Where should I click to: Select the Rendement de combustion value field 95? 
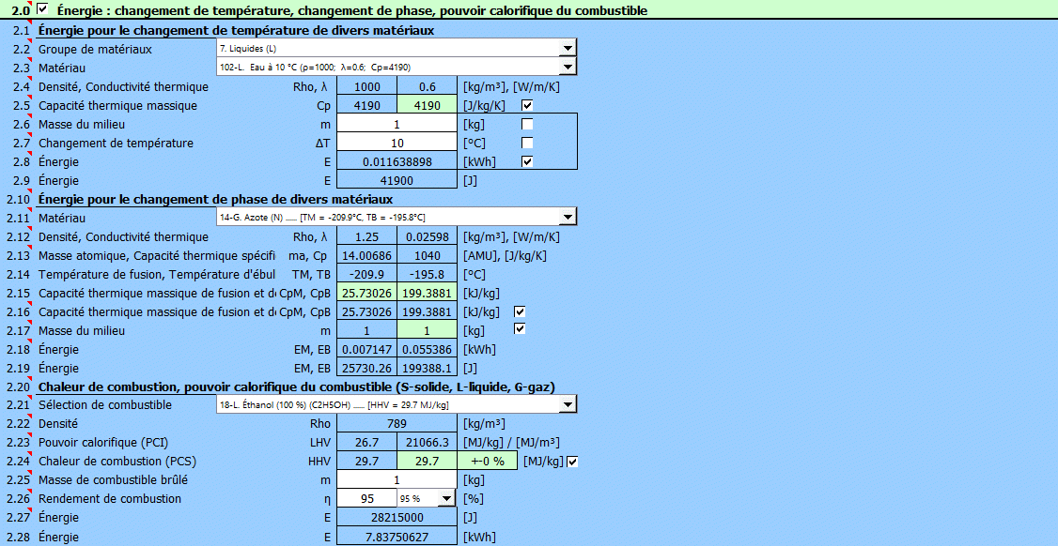[366, 499]
